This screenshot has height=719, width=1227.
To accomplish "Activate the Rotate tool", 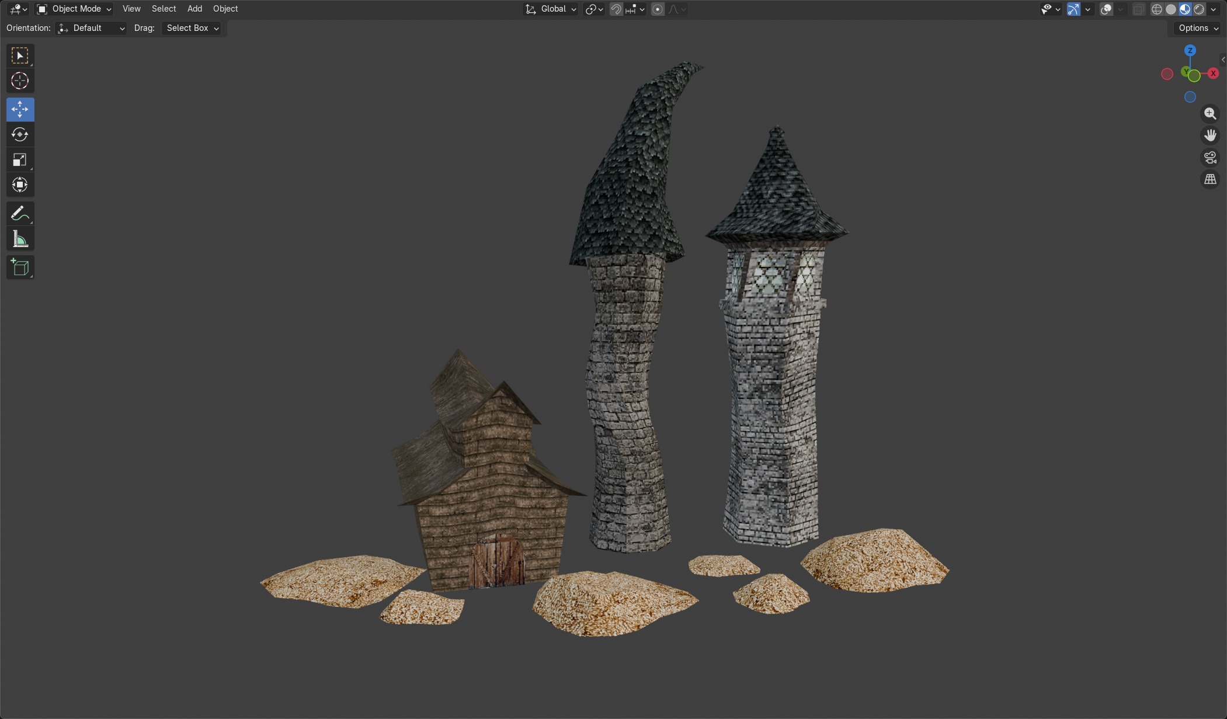I will (20, 134).
